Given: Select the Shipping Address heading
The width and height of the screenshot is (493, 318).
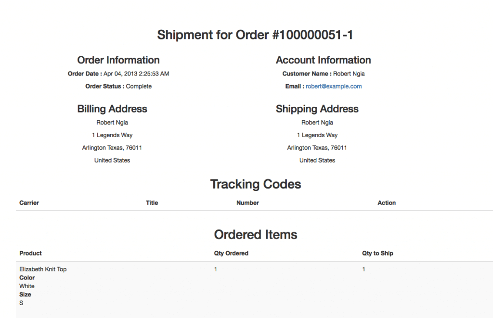Looking at the screenshot, I should (x=317, y=109).
